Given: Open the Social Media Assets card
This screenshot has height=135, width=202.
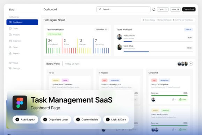Looking at the screenshot, I should tap(169, 120).
